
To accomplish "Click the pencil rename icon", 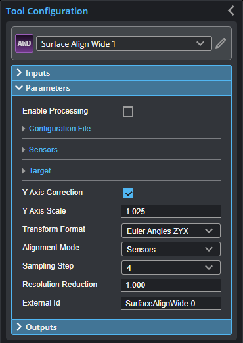I will [221, 43].
